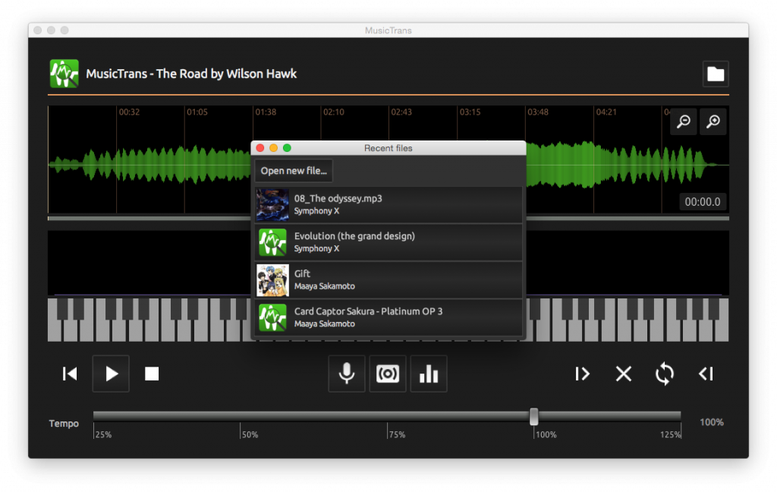Click green logo thumbnail of Evolution entry
The height and width of the screenshot is (492, 777).
pyautogui.click(x=272, y=242)
